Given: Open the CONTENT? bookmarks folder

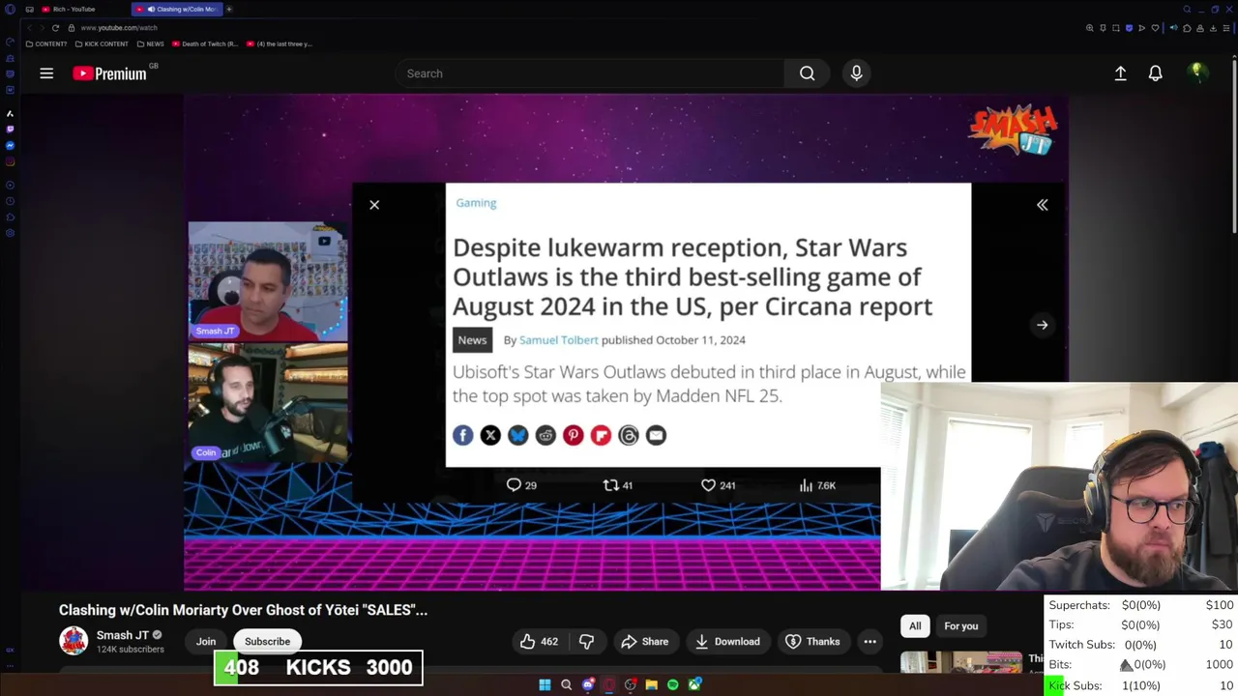Looking at the screenshot, I should pyautogui.click(x=46, y=43).
